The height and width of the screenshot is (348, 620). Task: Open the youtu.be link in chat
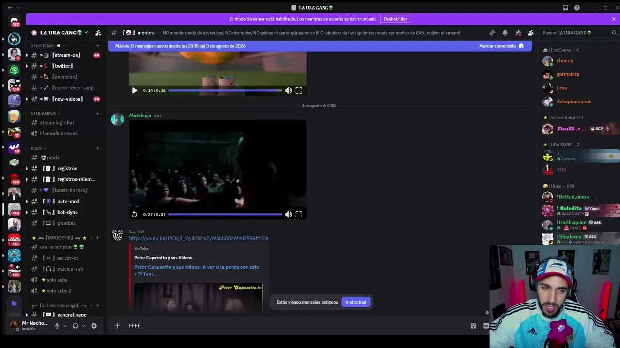pyautogui.click(x=199, y=238)
